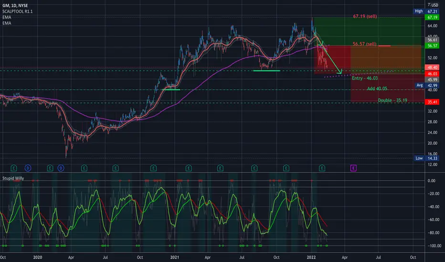Viewport: 445px width, 262px height.
Task: Select the green support line near the 46 level
Action: pos(266,71)
